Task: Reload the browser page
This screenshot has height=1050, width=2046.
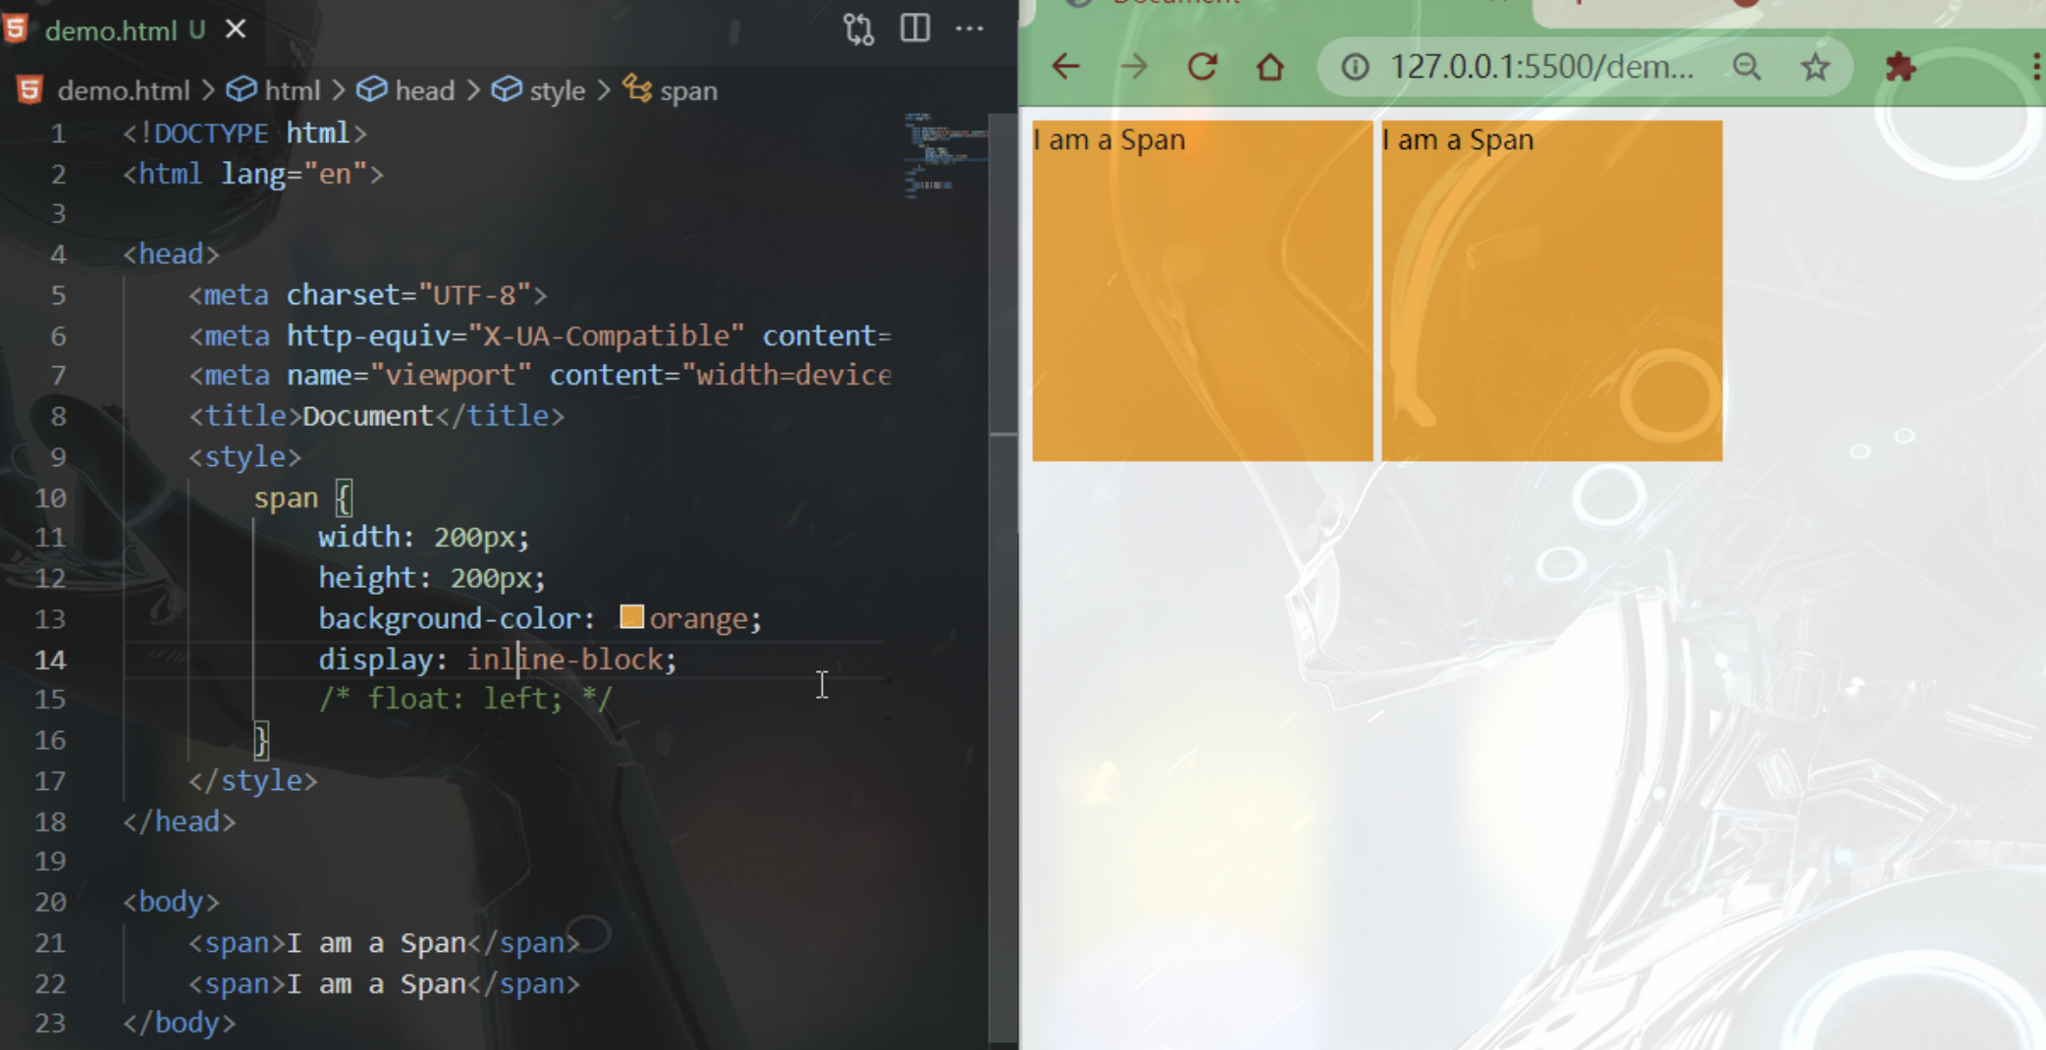Action: 1203,67
